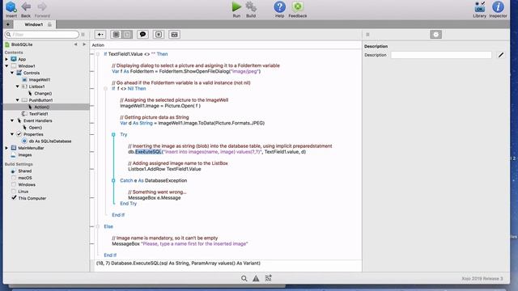Click the Build gears icon
Image resolution: width=518 pixels, height=291 pixels.
[251, 6]
